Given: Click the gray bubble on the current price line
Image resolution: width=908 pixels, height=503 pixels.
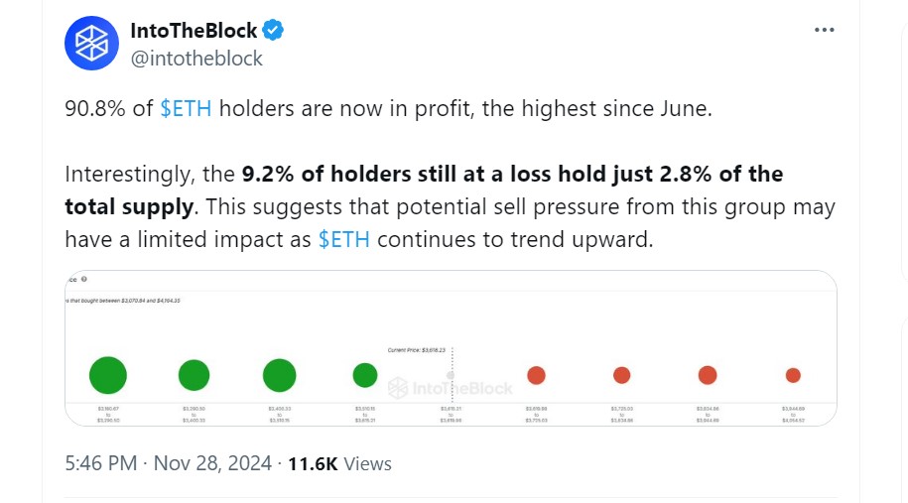Looking at the screenshot, I should 451,375.
